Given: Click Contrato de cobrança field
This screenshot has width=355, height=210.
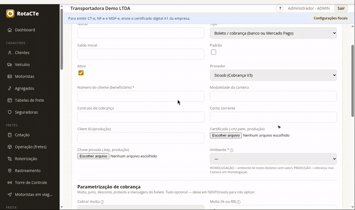Looking at the screenshot, I should pos(141,117).
